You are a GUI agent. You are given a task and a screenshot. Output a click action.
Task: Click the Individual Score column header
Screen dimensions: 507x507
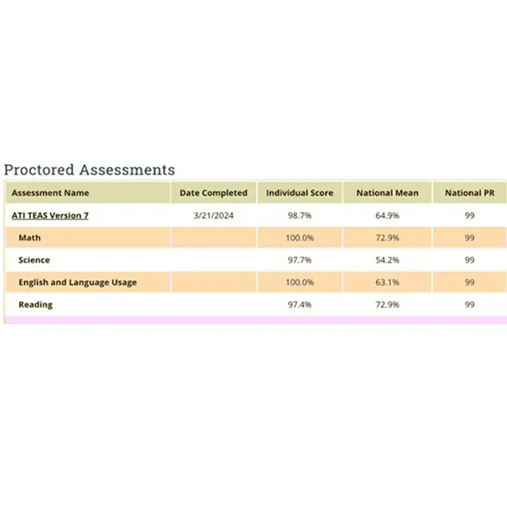[x=299, y=193]
